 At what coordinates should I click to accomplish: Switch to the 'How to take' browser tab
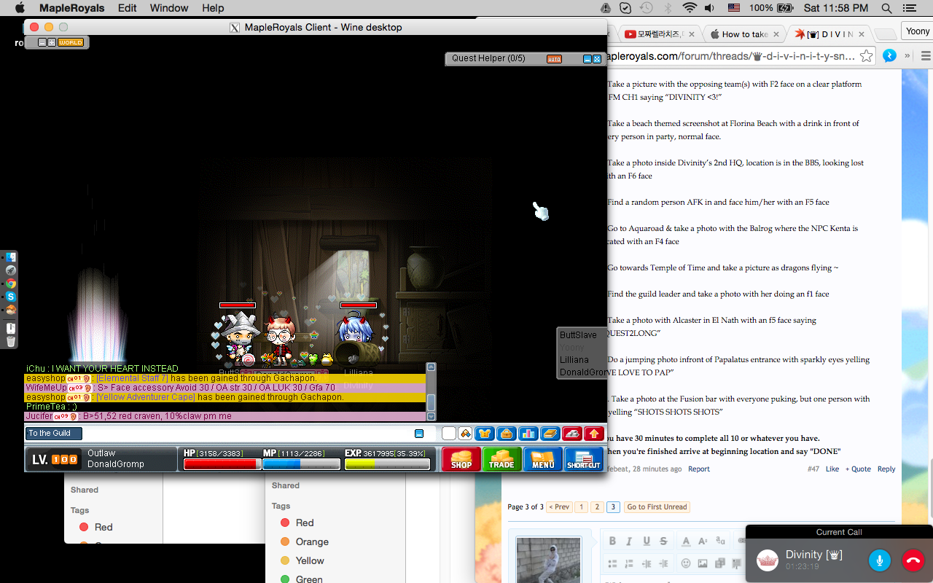click(x=744, y=34)
